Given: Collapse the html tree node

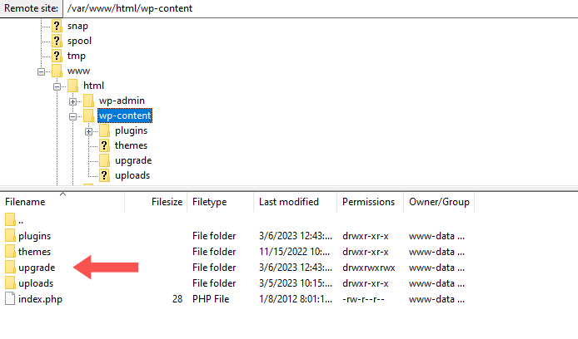Looking at the screenshot, I should coord(57,86).
